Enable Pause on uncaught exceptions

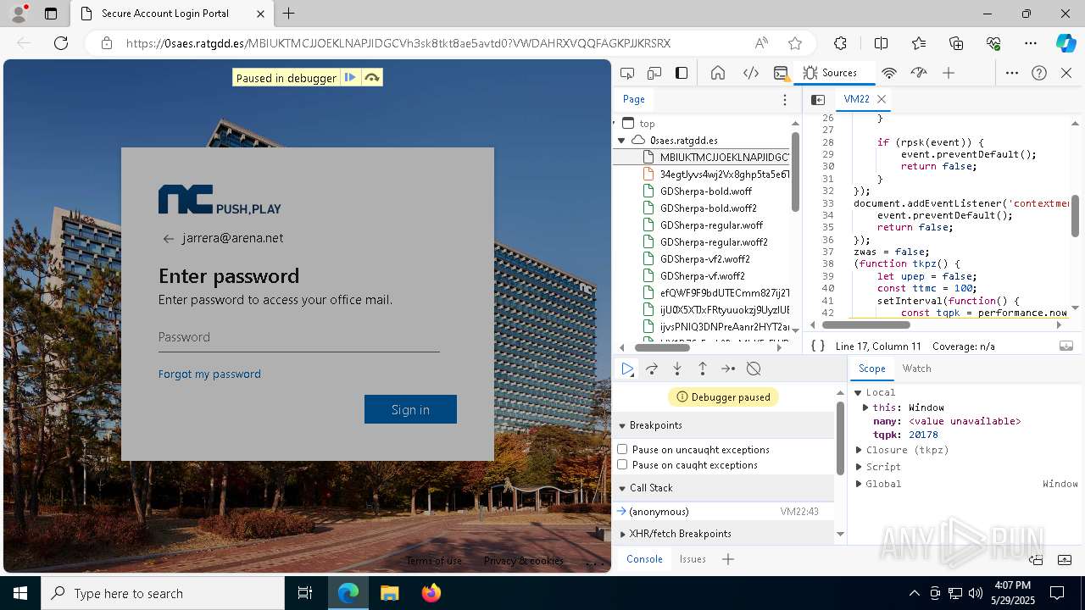point(622,449)
